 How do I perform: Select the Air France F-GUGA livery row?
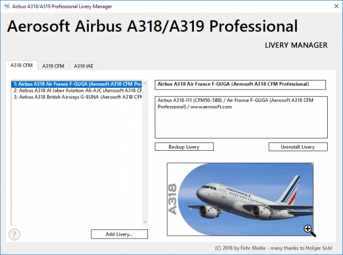[77, 84]
